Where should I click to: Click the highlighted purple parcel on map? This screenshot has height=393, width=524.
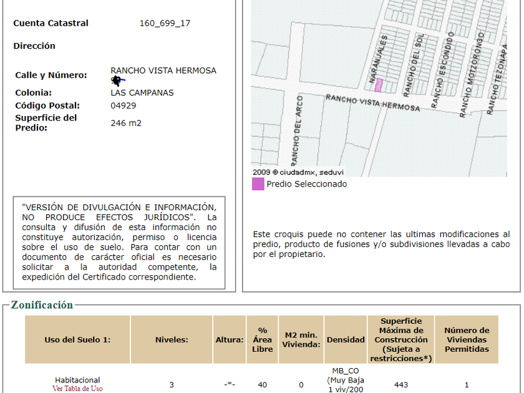pos(378,85)
